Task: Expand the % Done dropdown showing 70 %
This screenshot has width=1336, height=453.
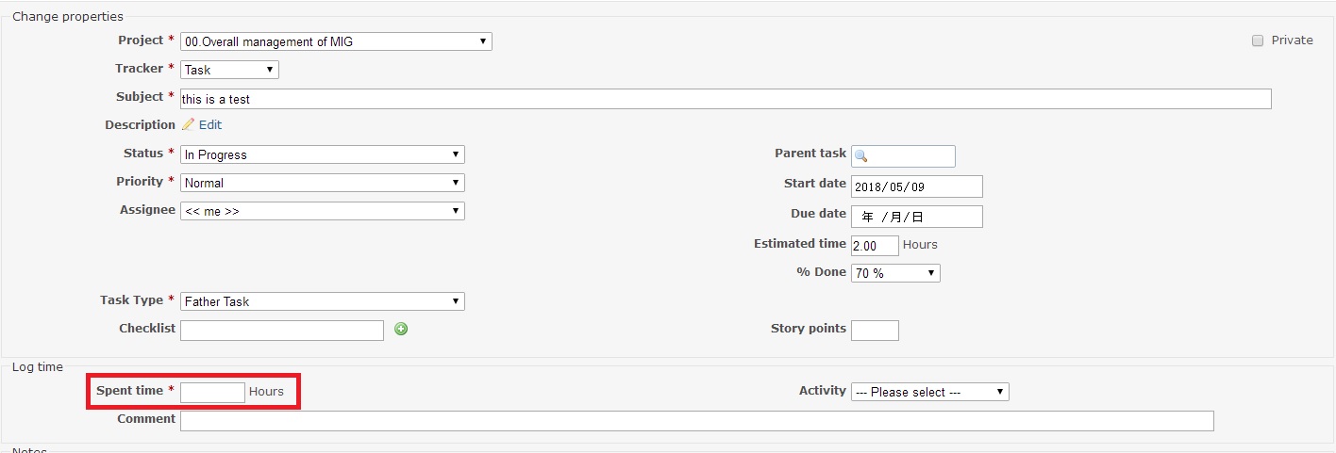Action: [x=895, y=273]
